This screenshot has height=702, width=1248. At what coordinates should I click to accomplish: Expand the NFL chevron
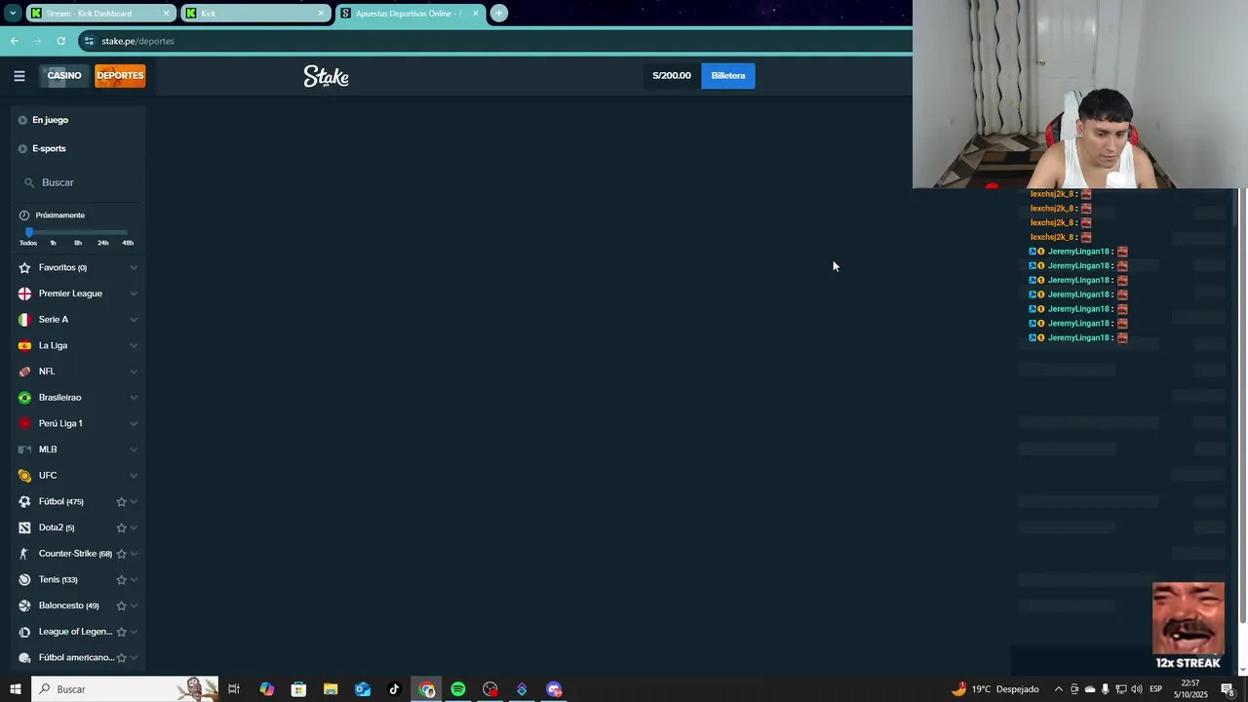pyautogui.click(x=134, y=371)
